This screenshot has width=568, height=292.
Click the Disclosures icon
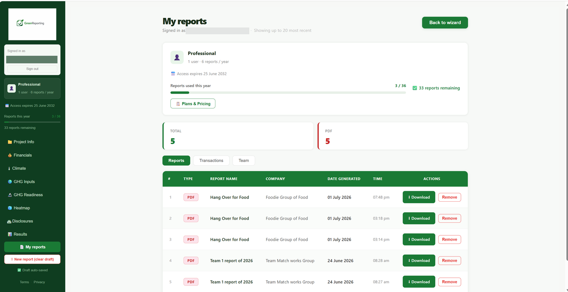pos(9,222)
